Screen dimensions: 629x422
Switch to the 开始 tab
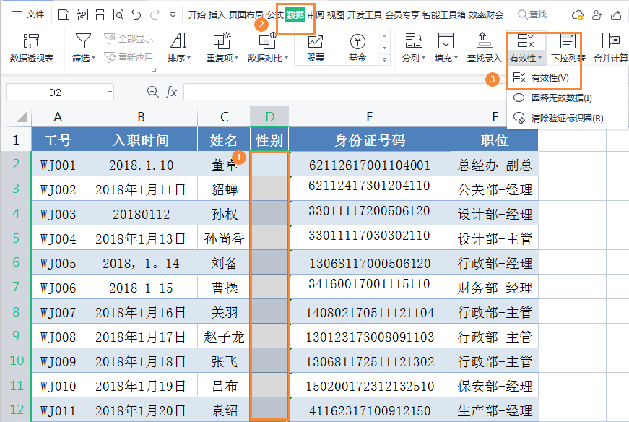[x=197, y=15]
